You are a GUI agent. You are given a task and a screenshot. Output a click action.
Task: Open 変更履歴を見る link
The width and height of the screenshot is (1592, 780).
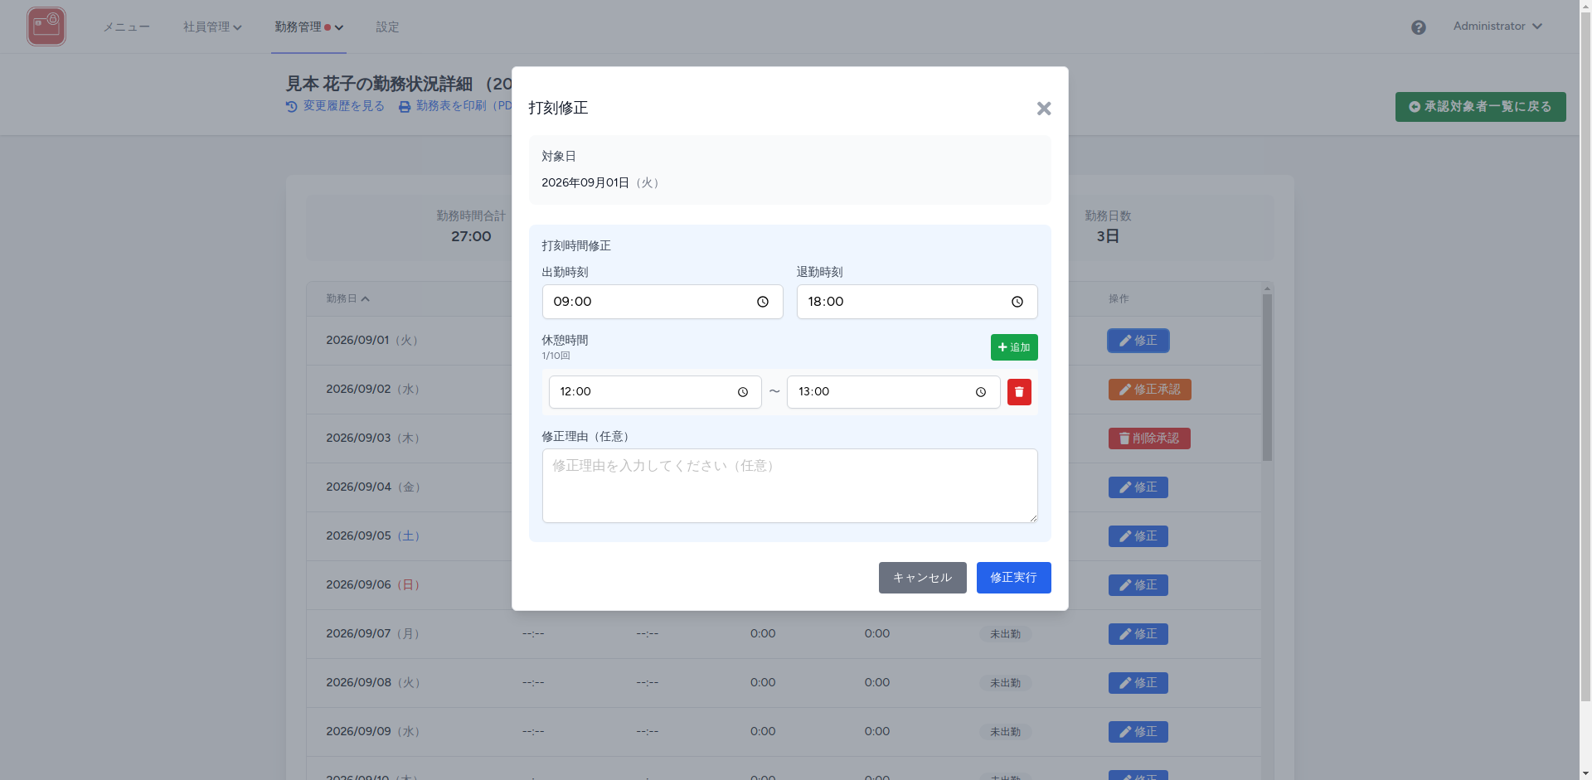[x=335, y=106]
